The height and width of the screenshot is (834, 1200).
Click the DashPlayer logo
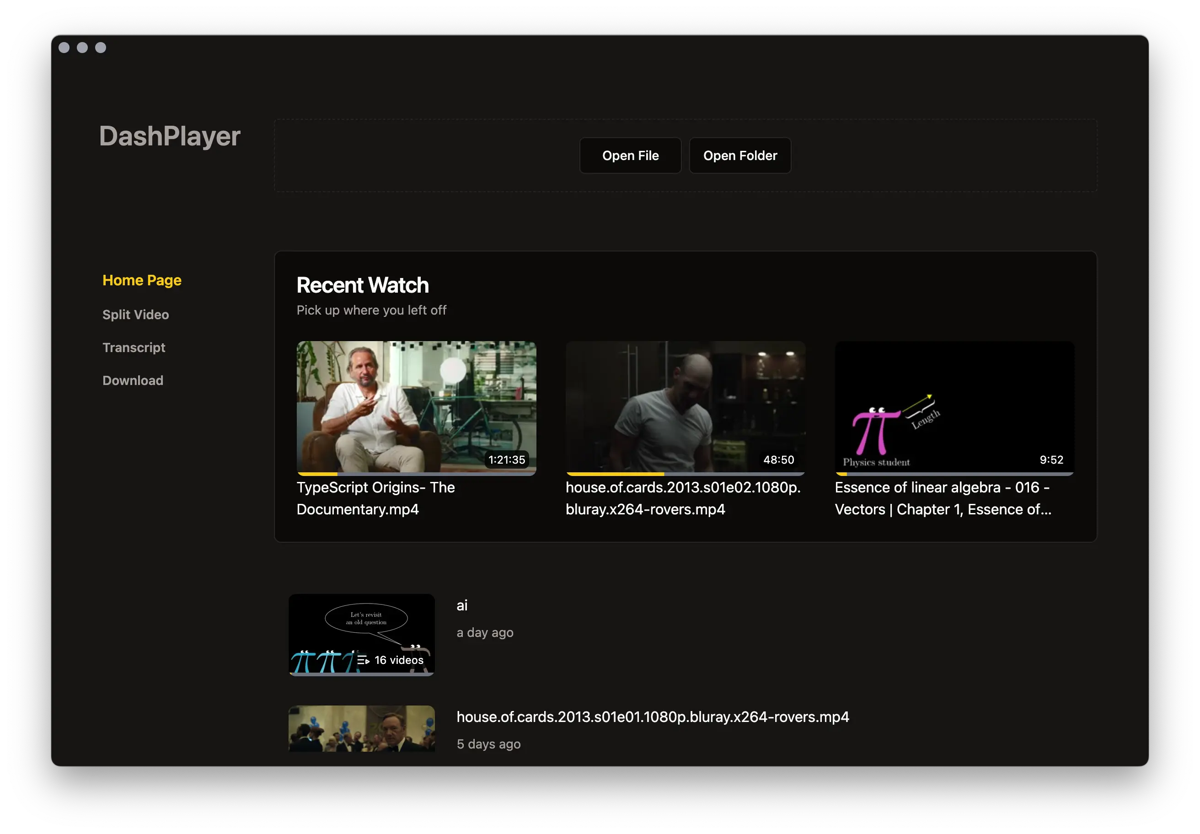coord(169,136)
